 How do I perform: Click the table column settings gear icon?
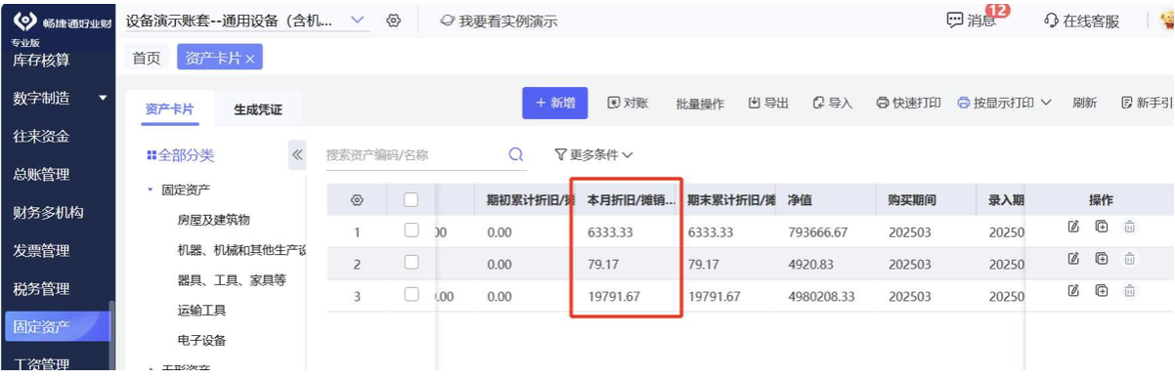[x=357, y=200]
